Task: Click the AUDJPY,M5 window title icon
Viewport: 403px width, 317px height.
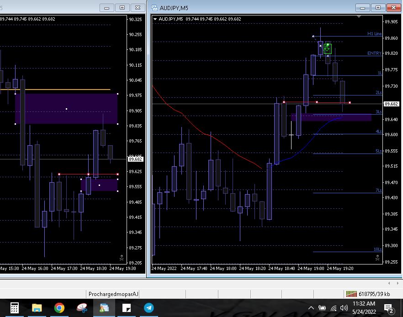Action: coord(154,8)
